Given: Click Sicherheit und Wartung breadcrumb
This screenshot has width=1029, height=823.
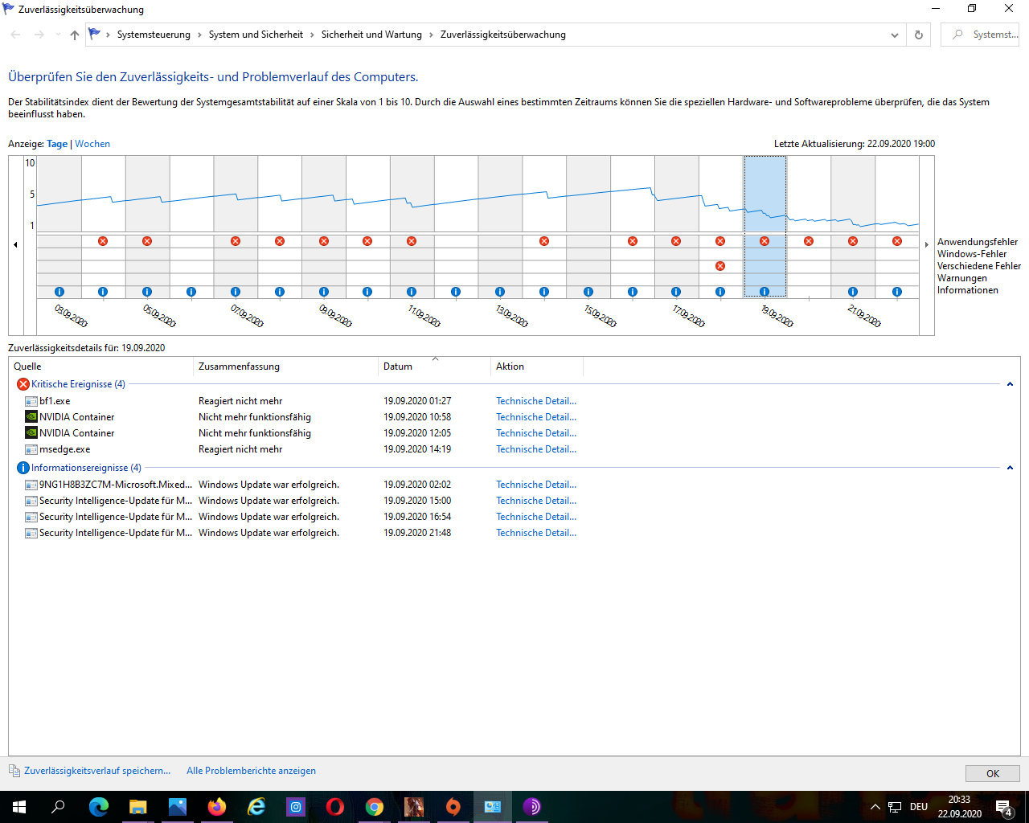Looking at the screenshot, I should pyautogui.click(x=371, y=35).
